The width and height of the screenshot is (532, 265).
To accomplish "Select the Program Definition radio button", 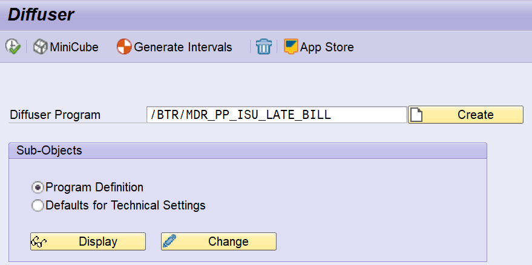I will click(x=38, y=187).
